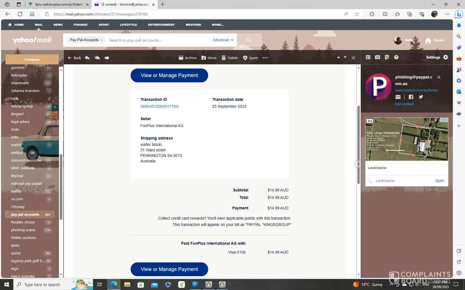
Task: Click the Windows taskbar search box
Action: pos(53,284)
